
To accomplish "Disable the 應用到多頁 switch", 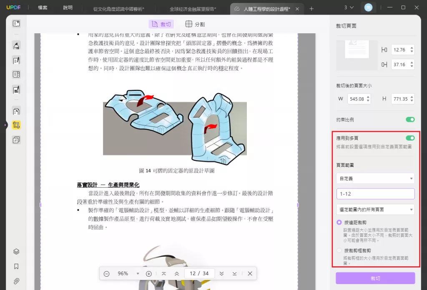I will (x=410, y=137).
